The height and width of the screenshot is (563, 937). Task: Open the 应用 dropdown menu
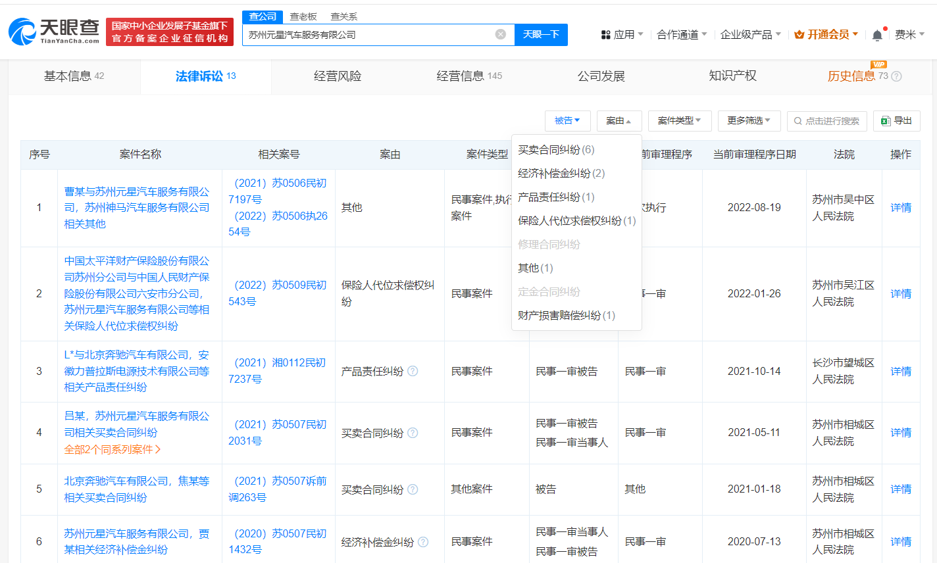tap(622, 34)
